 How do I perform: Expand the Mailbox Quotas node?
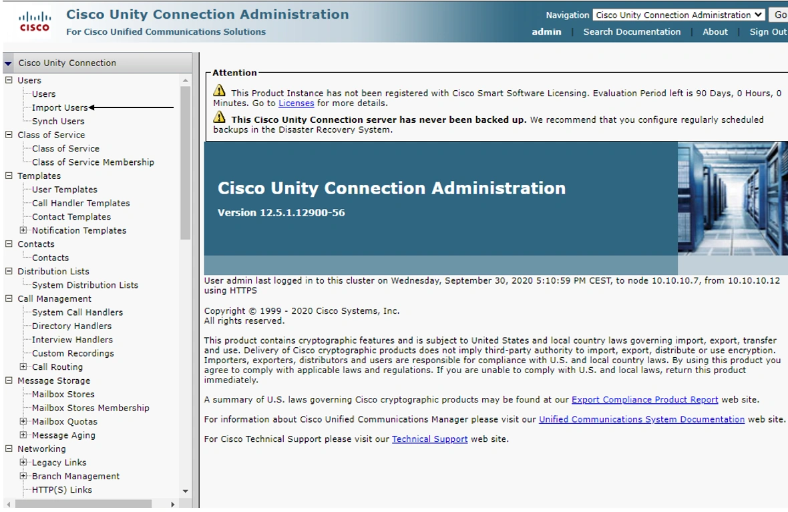click(23, 421)
